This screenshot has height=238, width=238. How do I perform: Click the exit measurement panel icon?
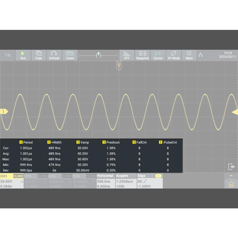pyautogui.click(x=231, y=167)
